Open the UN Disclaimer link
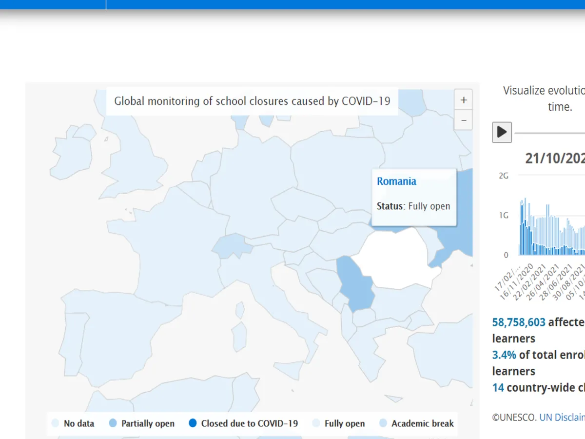The width and height of the screenshot is (585, 439). tap(562, 417)
